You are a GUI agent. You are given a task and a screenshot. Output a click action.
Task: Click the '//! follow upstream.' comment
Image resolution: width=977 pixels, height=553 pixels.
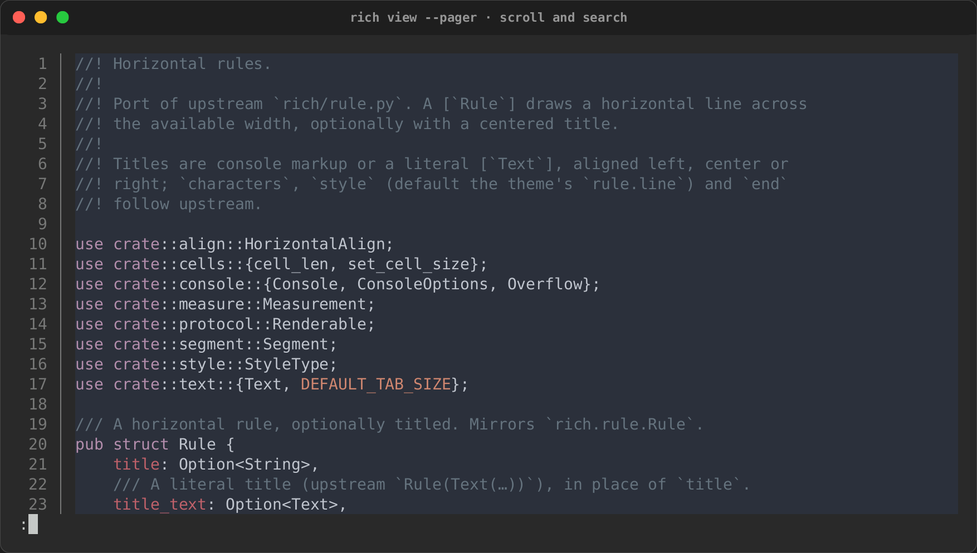pos(168,204)
